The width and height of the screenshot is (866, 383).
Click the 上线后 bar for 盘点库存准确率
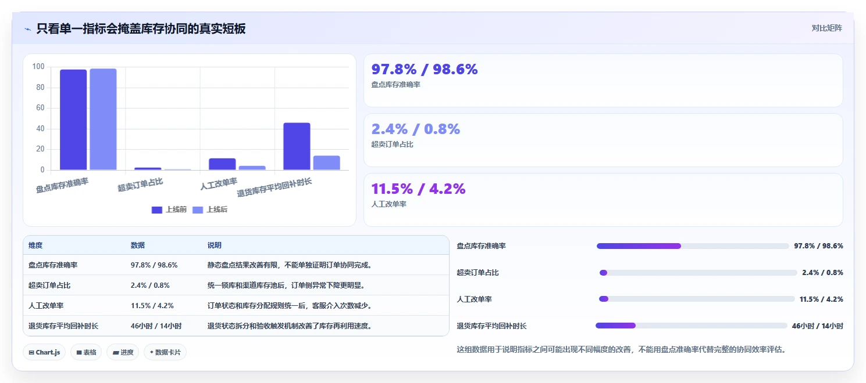[x=103, y=120]
